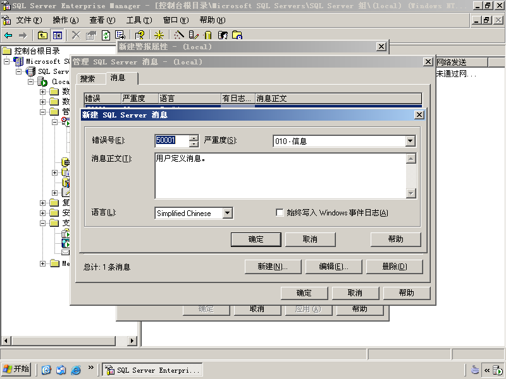Collapse the 支... folder tree node
Image resolution: width=506 pixels, height=379 pixels.
42,223
